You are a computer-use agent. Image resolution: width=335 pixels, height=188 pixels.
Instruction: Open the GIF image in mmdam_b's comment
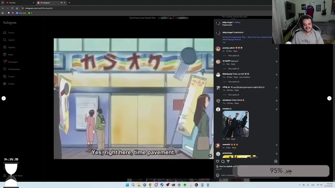(236, 124)
